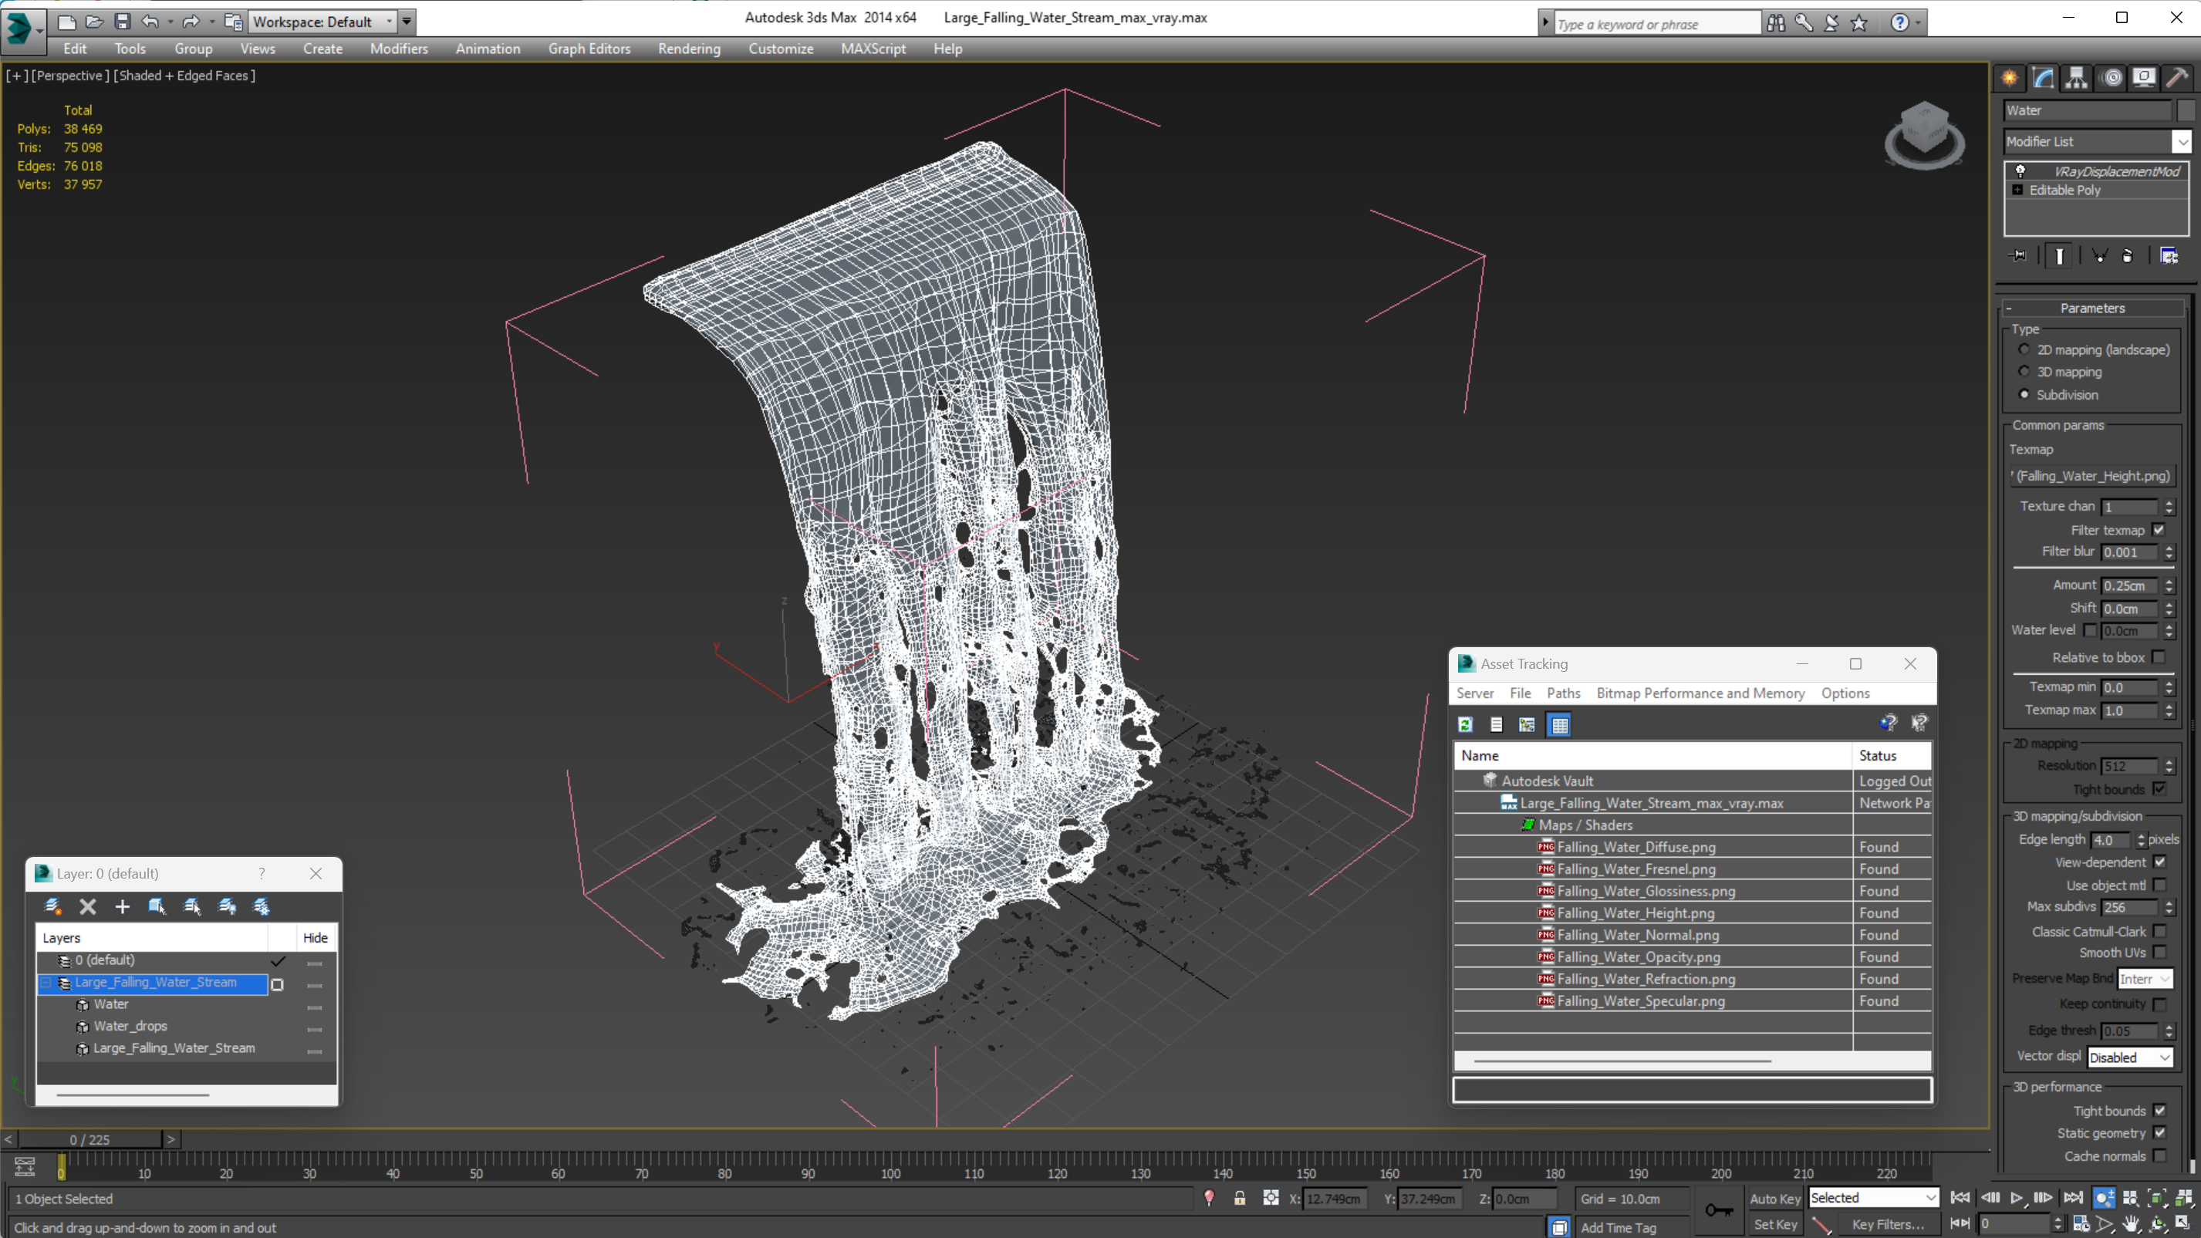Screen dimensions: 2201x1238
Task: Click the Save File icon in title bar
Action: tap(122, 22)
